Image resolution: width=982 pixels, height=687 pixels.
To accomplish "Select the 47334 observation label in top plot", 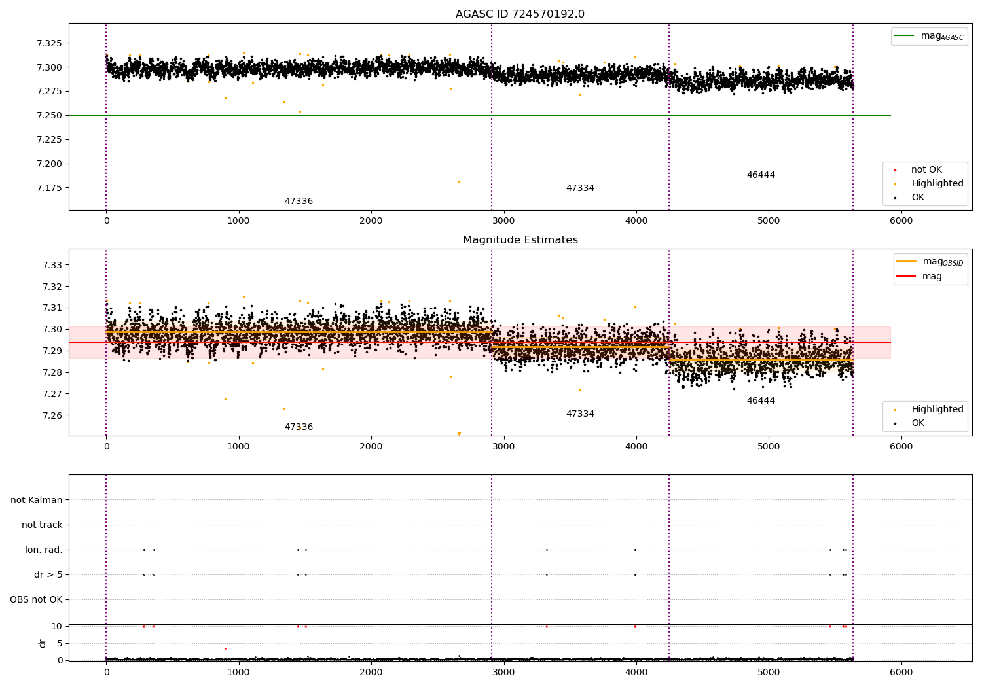I will (x=580, y=188).
